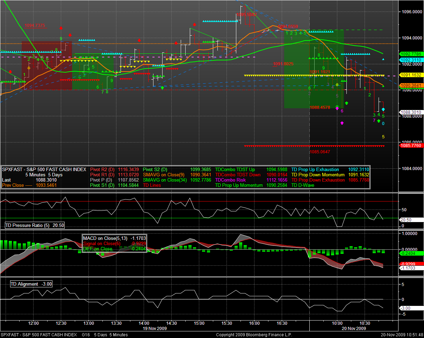Select the TDCombo Risk legend entry
Image resolution: width=424 pixels, height=338 pixels.
(231, 180)
